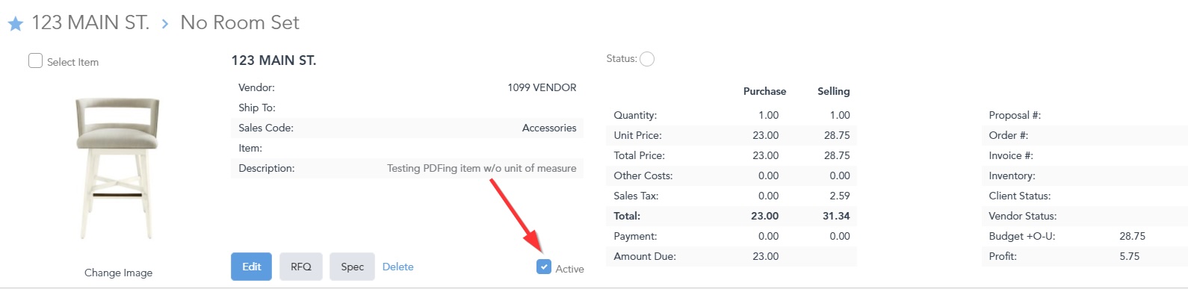Click the Purchase column header
This screenshot has height=289, width=1188.
point(764,91)
